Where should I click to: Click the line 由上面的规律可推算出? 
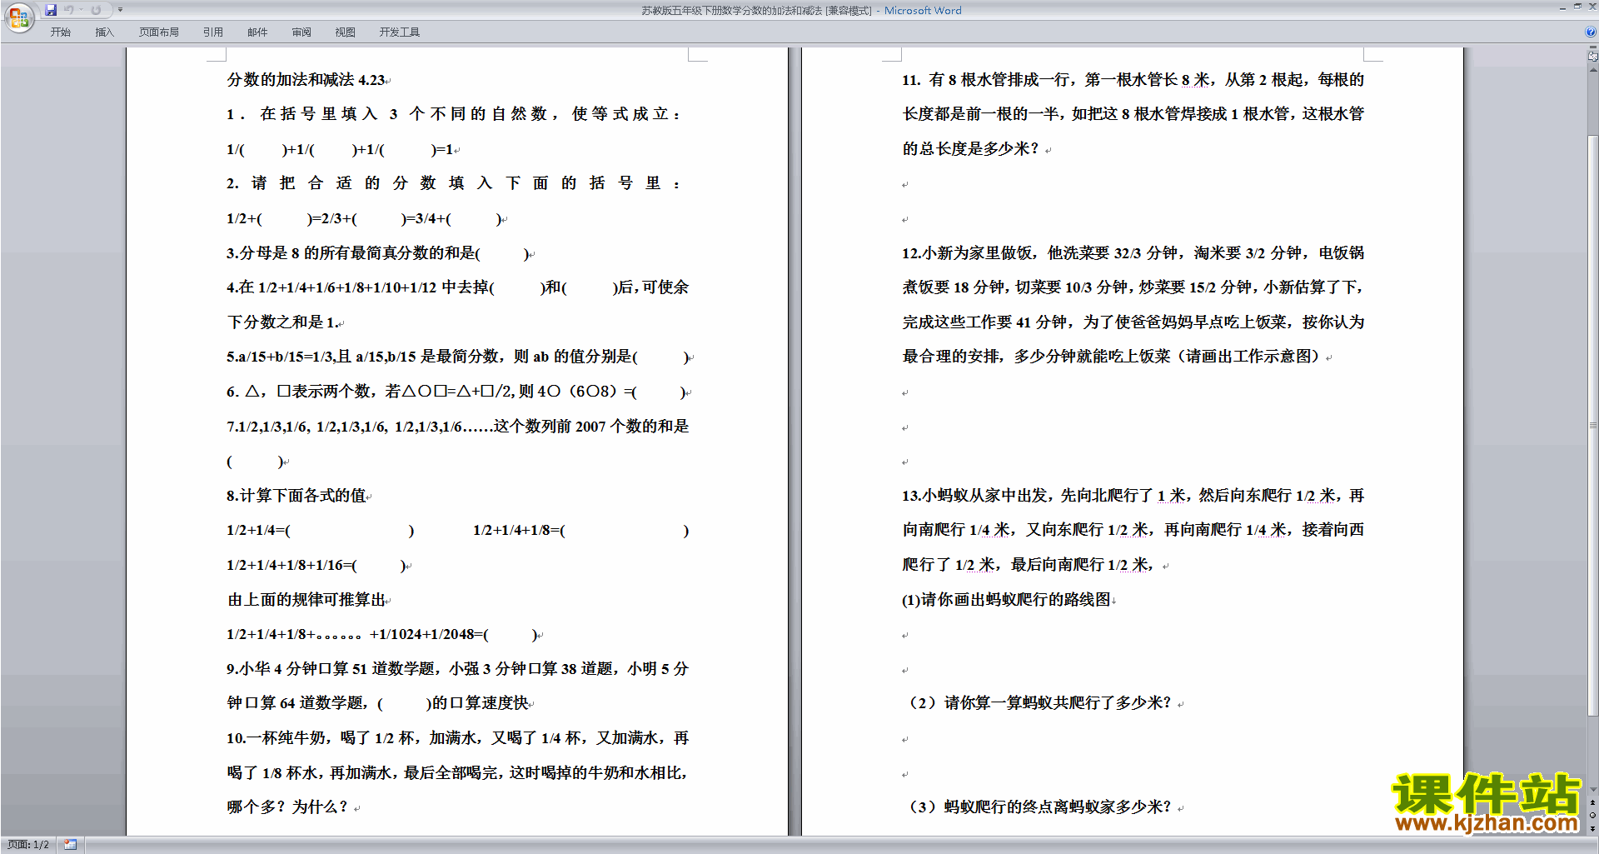pos(306,600)
